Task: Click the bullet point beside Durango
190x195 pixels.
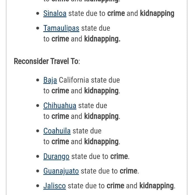Action: tap(38, 157)
